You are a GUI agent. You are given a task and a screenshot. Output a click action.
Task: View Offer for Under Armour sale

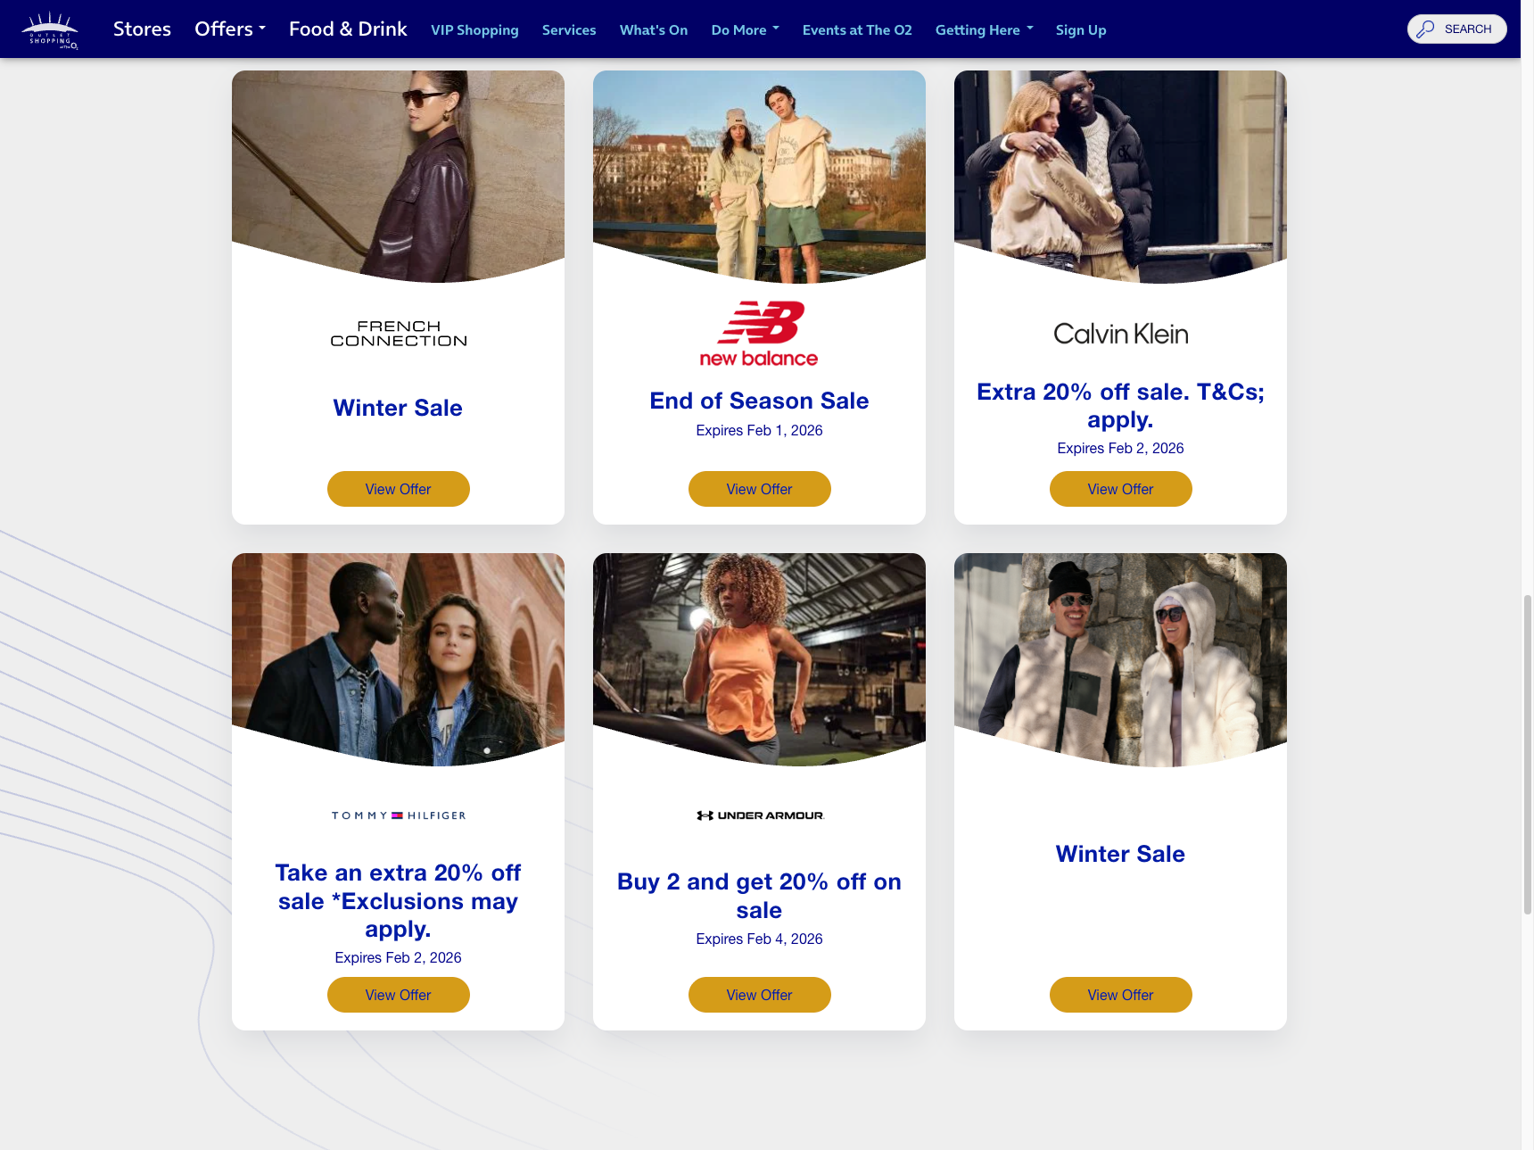[760, 995]
